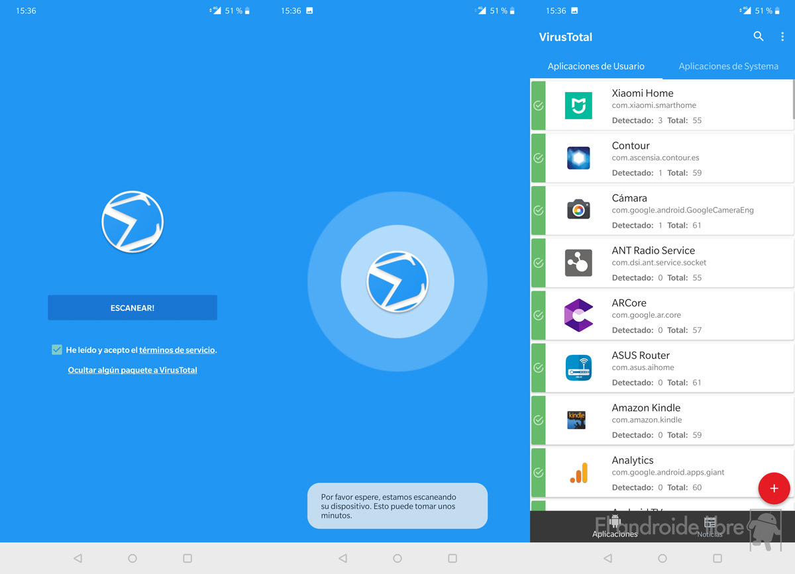Tap the ASUS Router app icon
This screenshot has height=574, width=795.
point(578,367)
